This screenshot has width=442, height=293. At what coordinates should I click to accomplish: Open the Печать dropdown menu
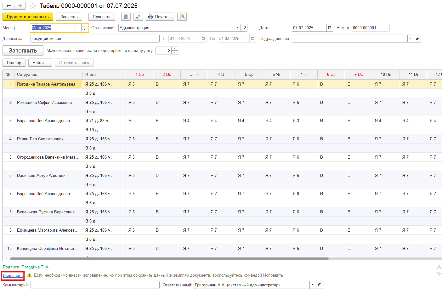pyautogui.click(x=160, y=17)
